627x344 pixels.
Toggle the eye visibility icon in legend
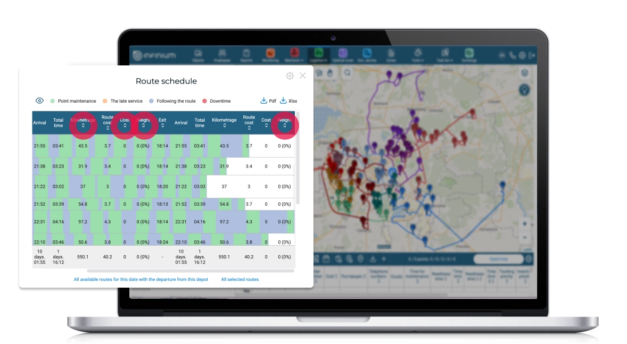coord(39,101)
